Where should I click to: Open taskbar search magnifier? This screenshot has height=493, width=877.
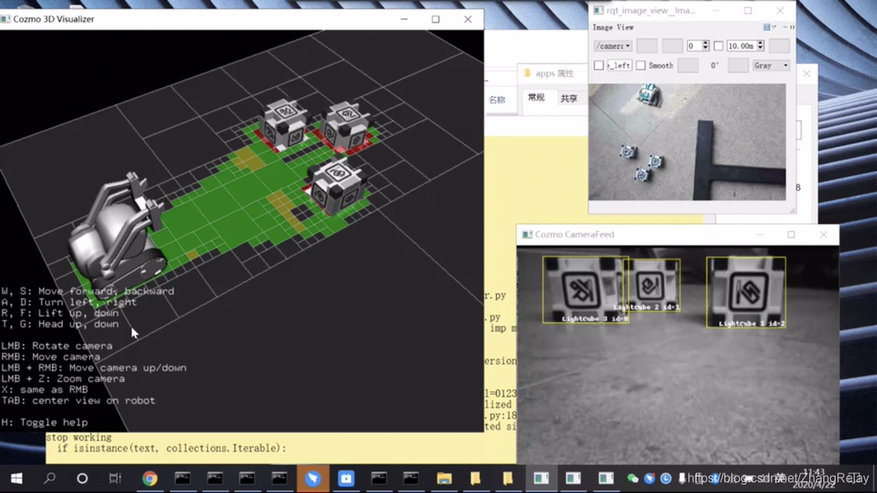(50, 478)
